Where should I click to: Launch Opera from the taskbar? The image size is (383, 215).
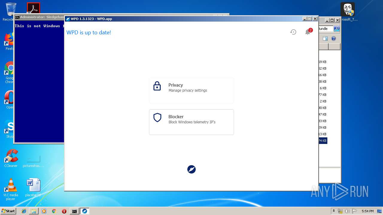click(x=64, y=211)
